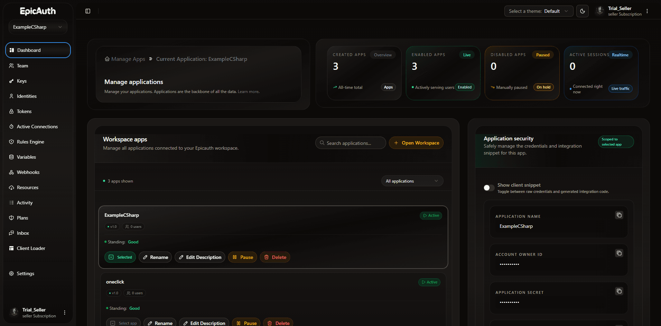Copy the Application Name value
661x326 pixels.
coord(619,215)
